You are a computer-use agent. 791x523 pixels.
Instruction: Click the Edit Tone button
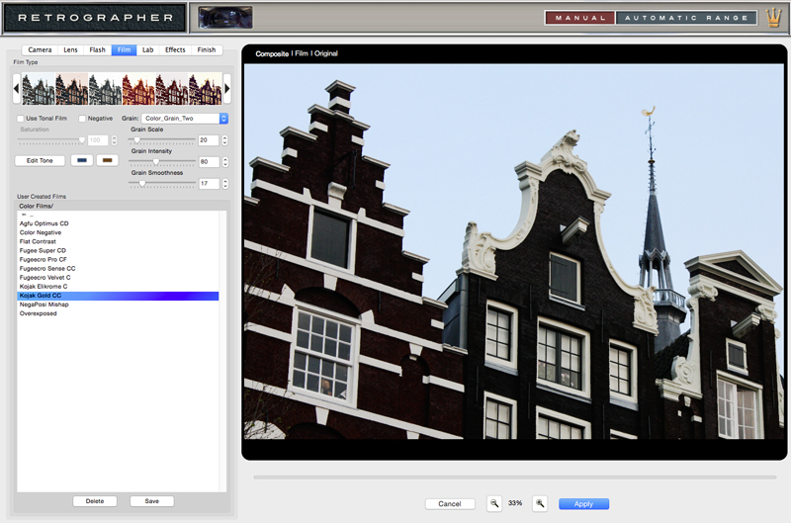coord(40,160)
